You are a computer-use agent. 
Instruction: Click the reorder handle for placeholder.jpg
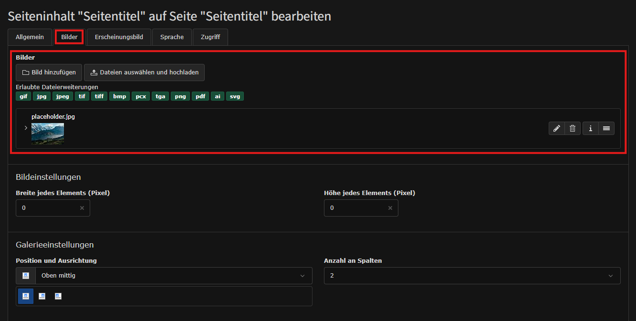(606, 128)
